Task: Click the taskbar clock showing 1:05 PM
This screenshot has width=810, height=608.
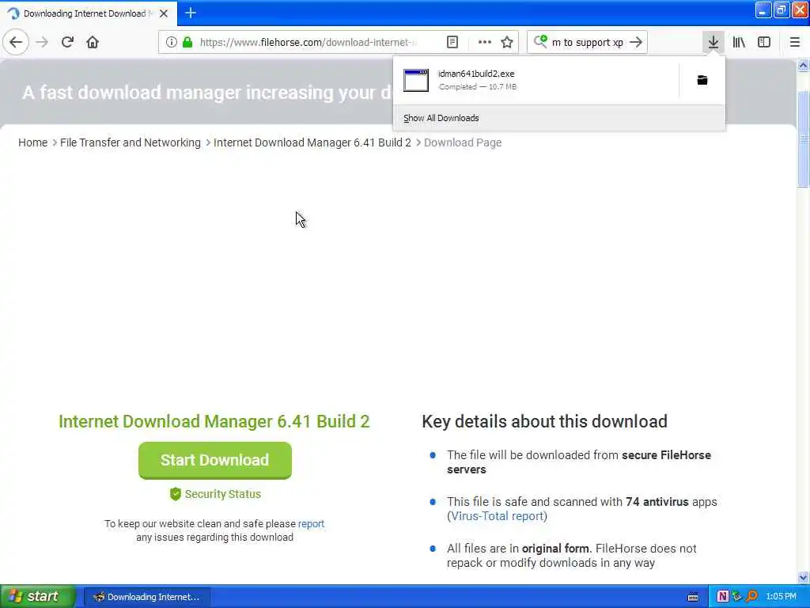Action: tap(781, 597)
